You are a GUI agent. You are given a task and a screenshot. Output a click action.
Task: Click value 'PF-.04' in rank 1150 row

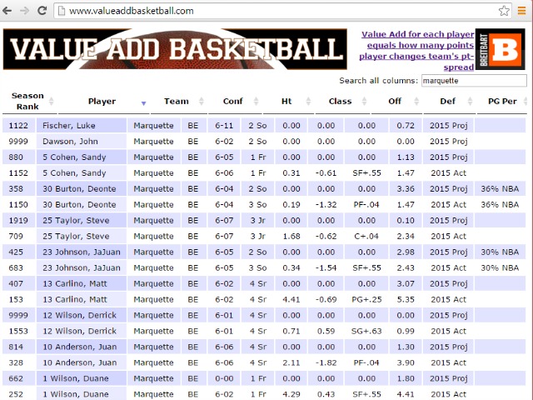click(366, 204)
